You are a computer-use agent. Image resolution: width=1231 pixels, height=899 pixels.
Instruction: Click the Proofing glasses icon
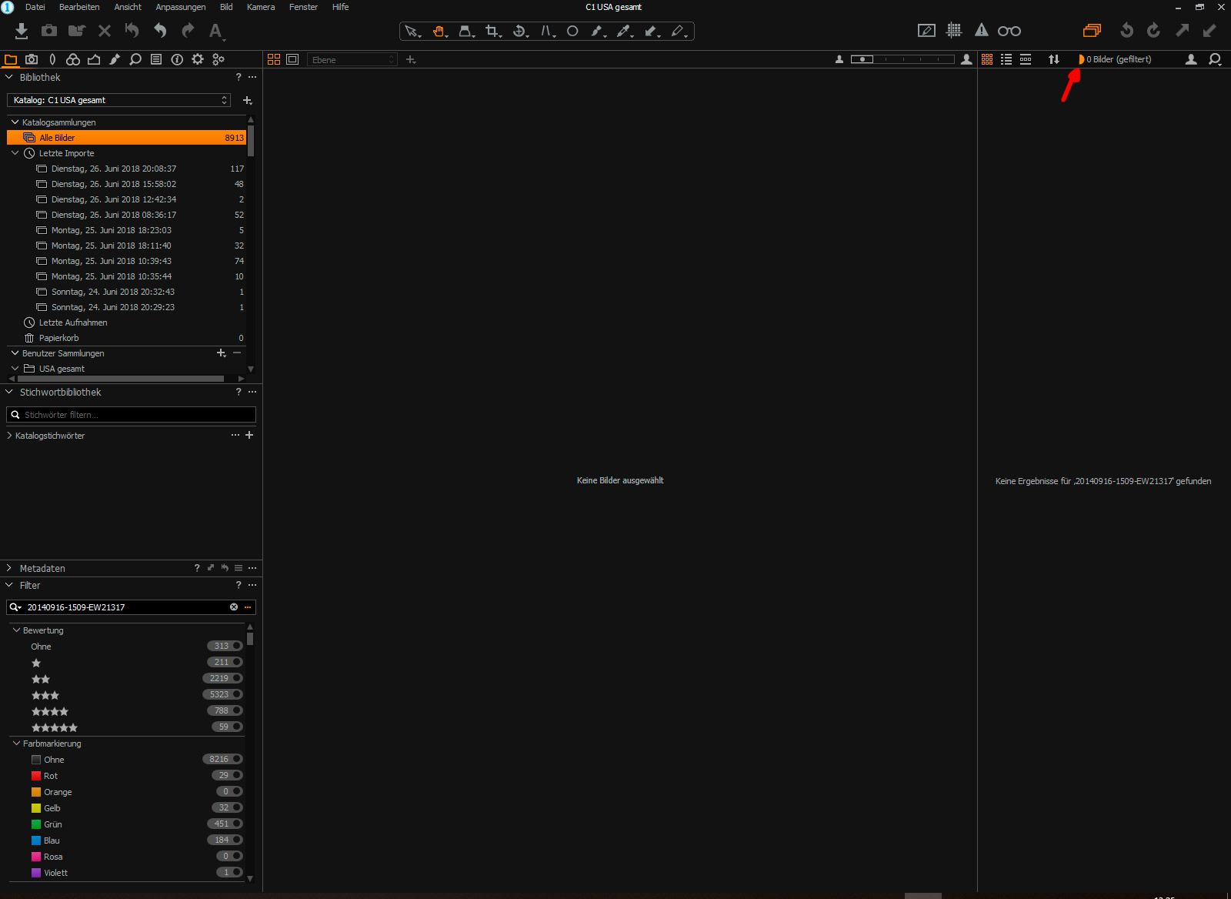pos(1009,31)
